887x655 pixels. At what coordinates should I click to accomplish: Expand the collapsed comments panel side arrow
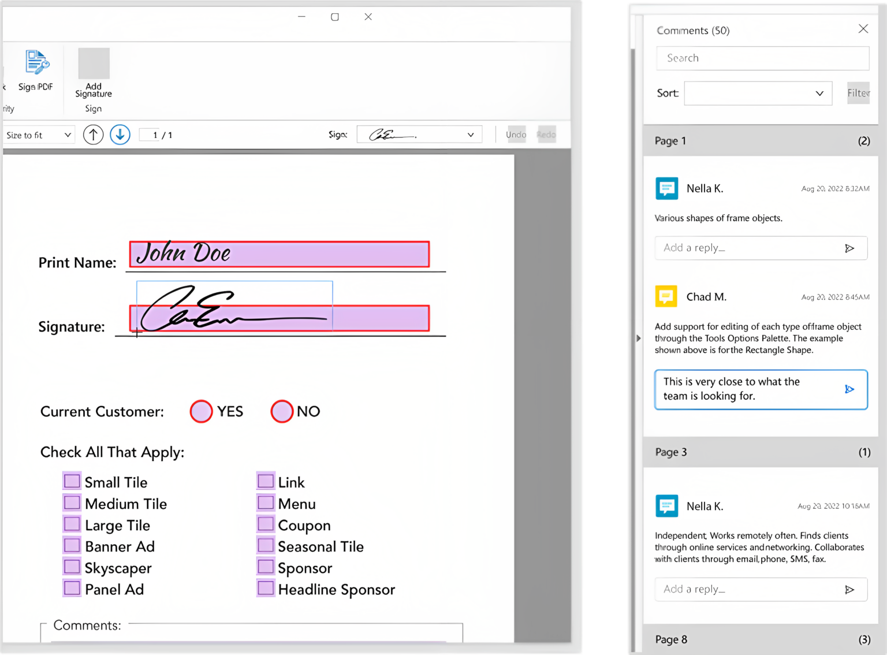[638, 338]
